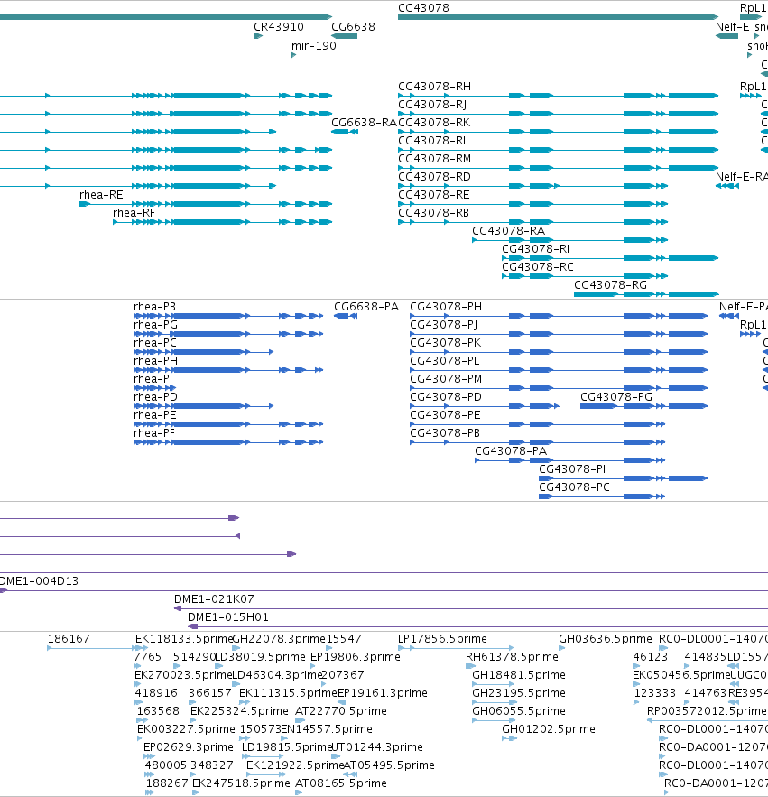768x797 pixels.
Task: Select transcript CG43078-RG
Action: pyautogui.click(x=610, y=284)
